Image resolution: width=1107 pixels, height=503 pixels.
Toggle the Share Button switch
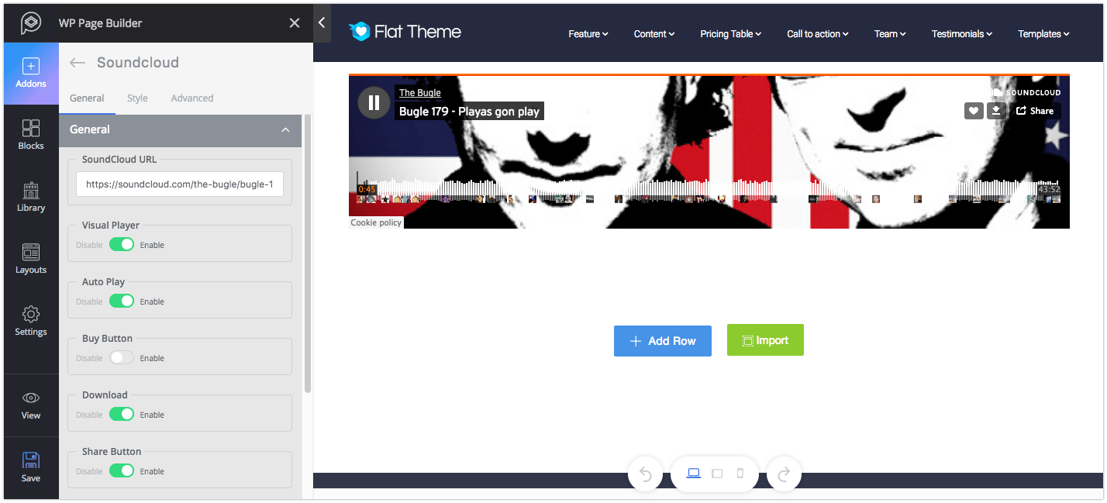point(122,471)
